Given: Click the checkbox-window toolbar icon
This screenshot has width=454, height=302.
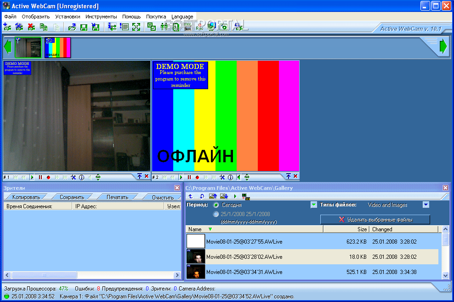Looking at the screenshot, I should pyautogui.click(x=152, y=27).
